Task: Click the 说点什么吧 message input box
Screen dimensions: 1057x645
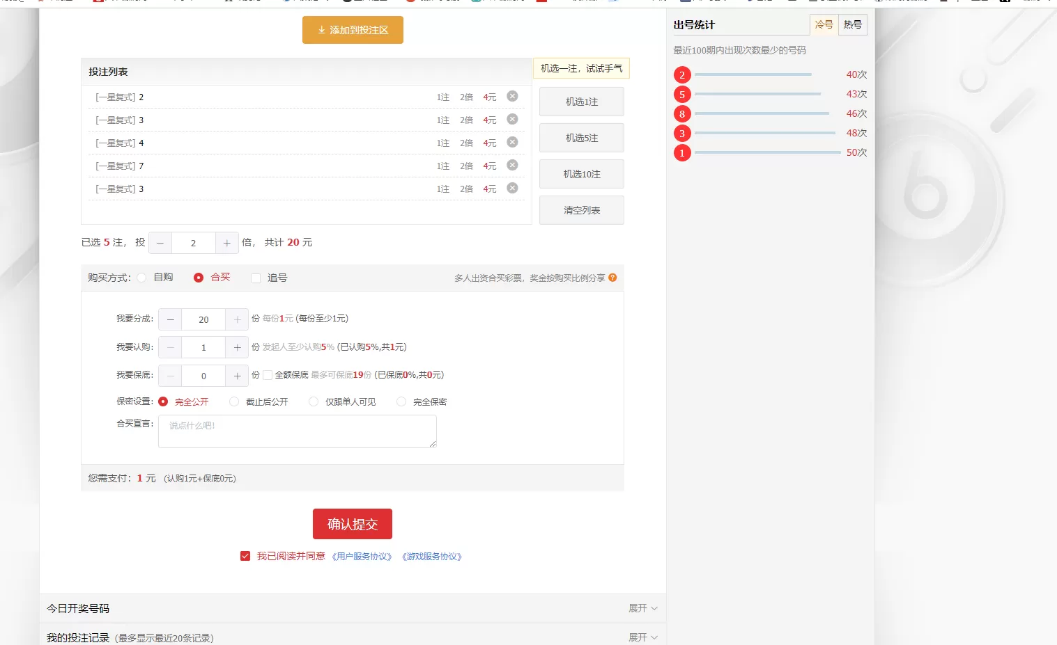Action: (x=297, y=431)
